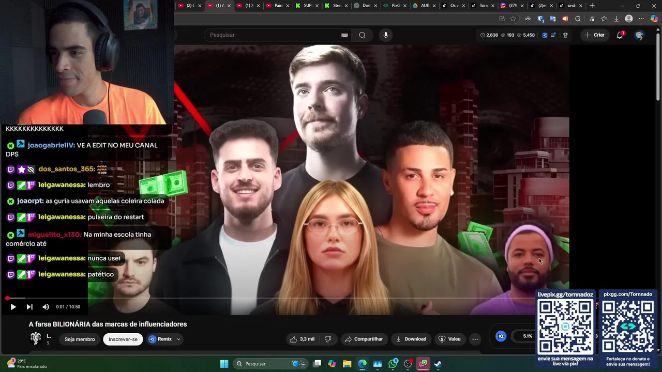Start voice search with microphone
662x372 pixels.
pyautogui.click(x=385, y=35)
